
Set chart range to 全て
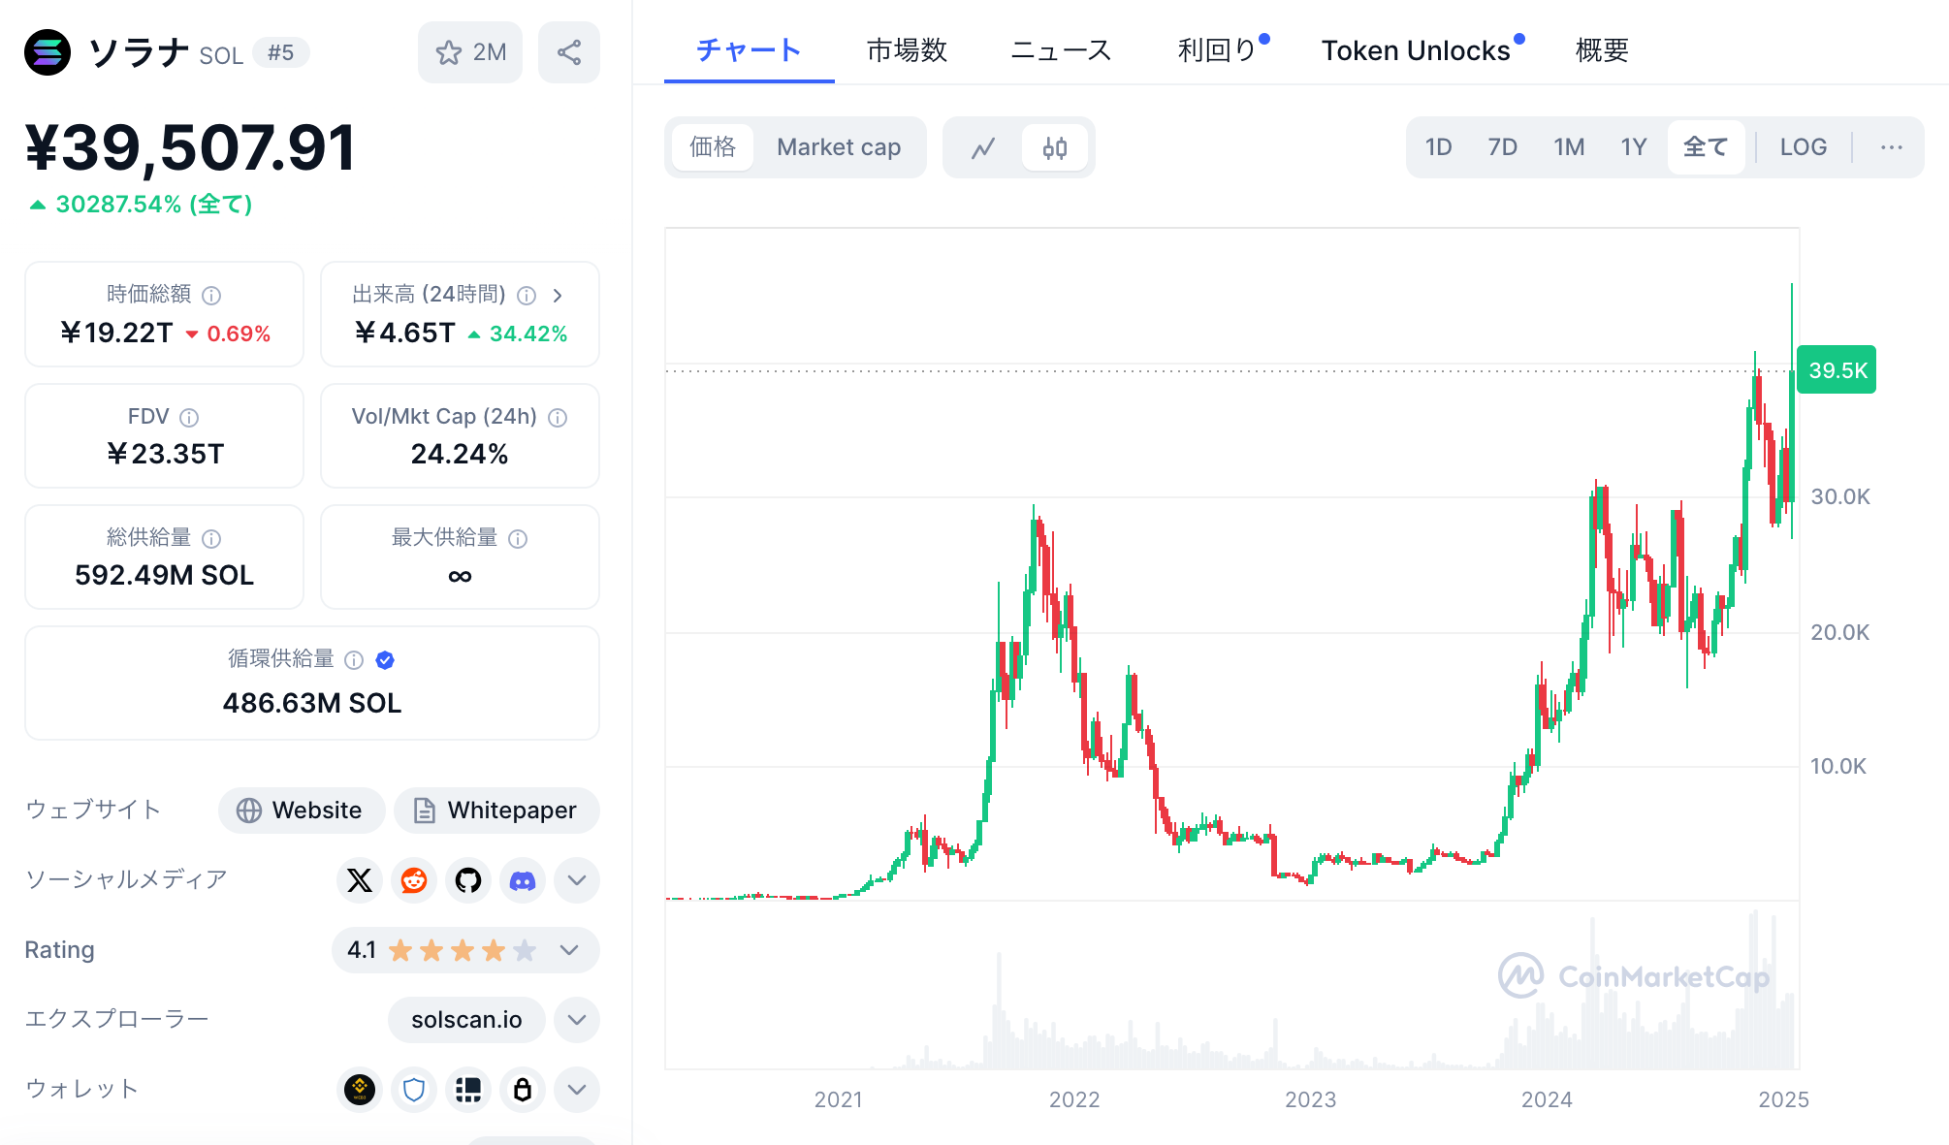pyautogui.click(x=1706, y=147)
